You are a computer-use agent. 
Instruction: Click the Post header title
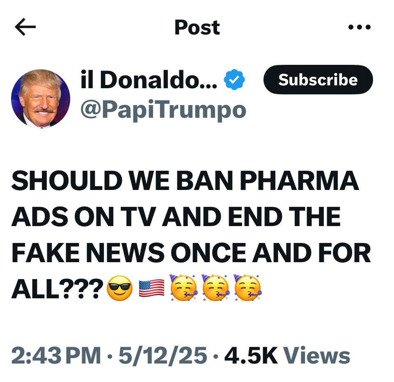coord(197,27)
